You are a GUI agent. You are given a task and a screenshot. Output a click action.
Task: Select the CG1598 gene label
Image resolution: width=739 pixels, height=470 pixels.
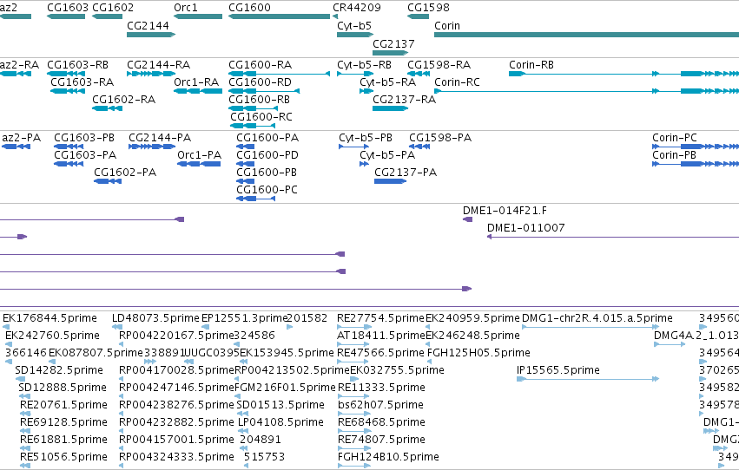click(x=428, y=8)
